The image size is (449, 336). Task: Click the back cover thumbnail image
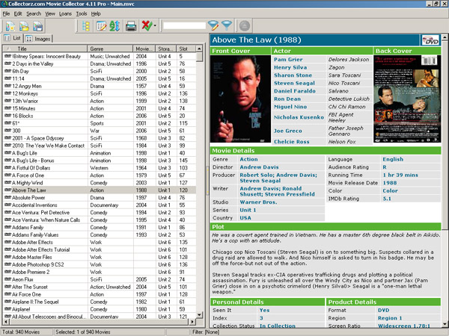407,99
